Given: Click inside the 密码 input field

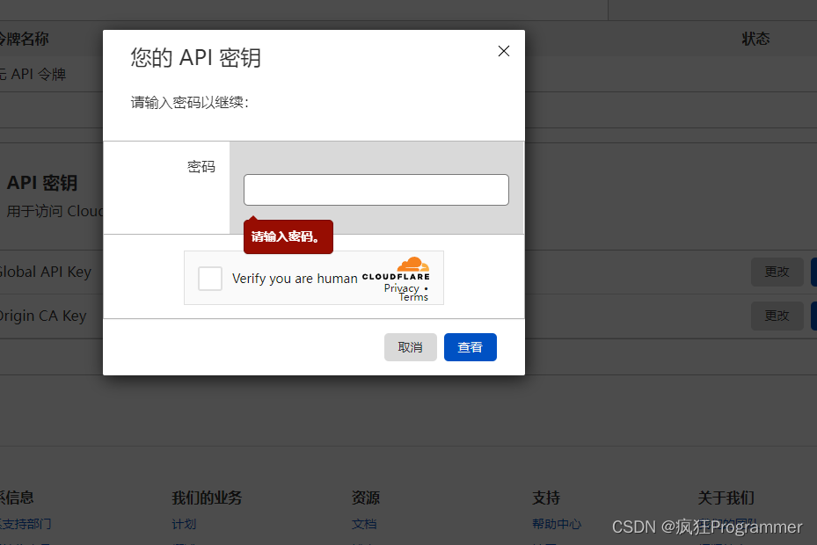Looking at the screenshot, I should (x=376, y=189).
